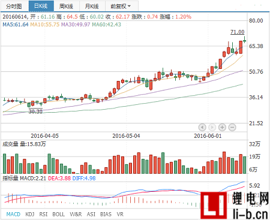Switch indicator to BOLL
This screenshot has height=220, width=270.
pos(58,214)
